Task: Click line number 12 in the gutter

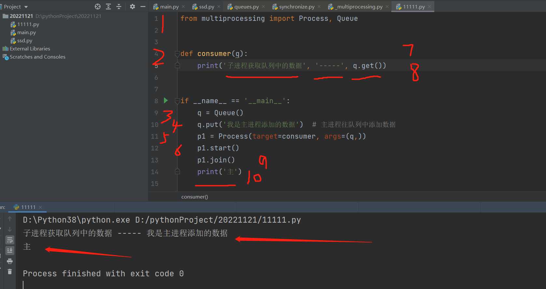Action: 155,148
